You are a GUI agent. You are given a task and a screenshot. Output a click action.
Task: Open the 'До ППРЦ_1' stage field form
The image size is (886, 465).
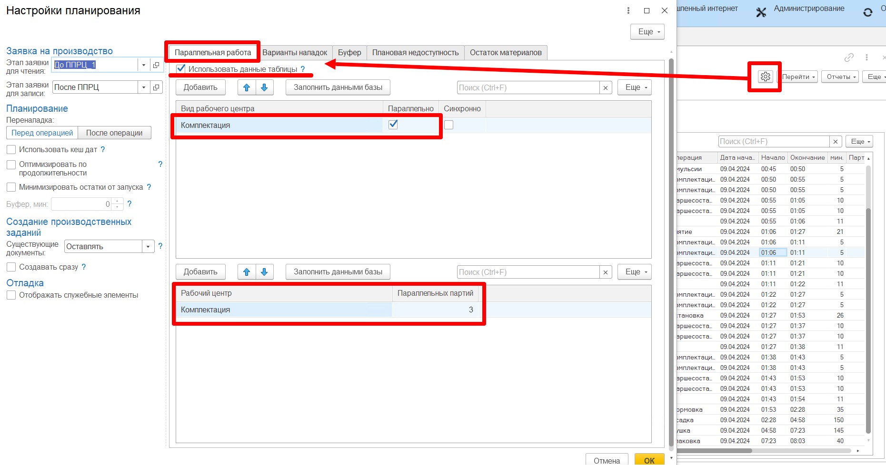[156, 65]
